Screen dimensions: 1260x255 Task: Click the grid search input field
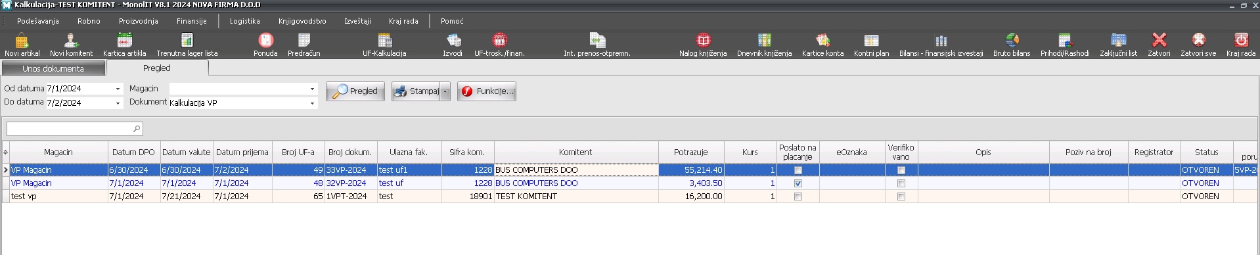(69, 129)
